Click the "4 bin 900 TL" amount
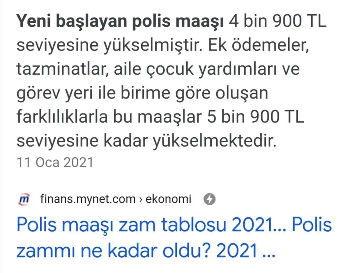The image size is (359, 273). (x=278, y=22)
